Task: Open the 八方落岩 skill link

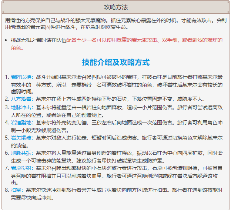Action: coord(21,99)
